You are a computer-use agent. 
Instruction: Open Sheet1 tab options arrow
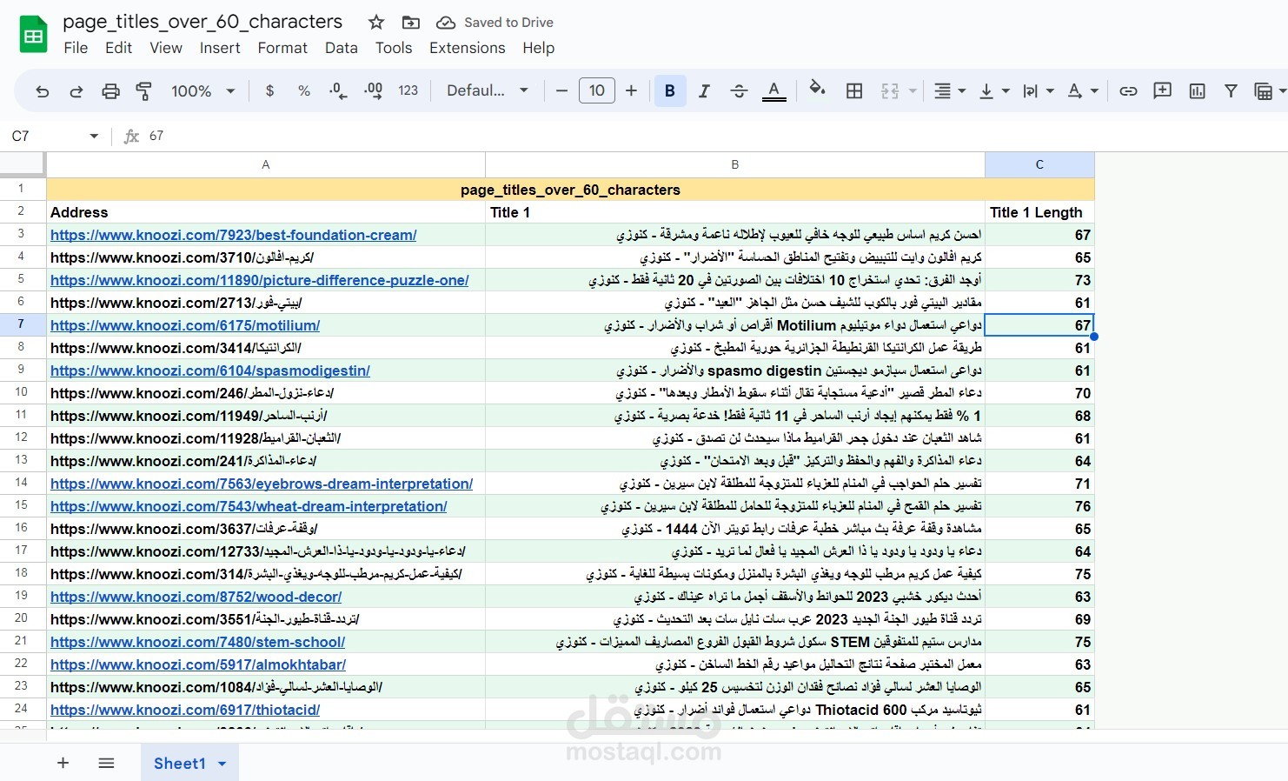pos(222,764)
